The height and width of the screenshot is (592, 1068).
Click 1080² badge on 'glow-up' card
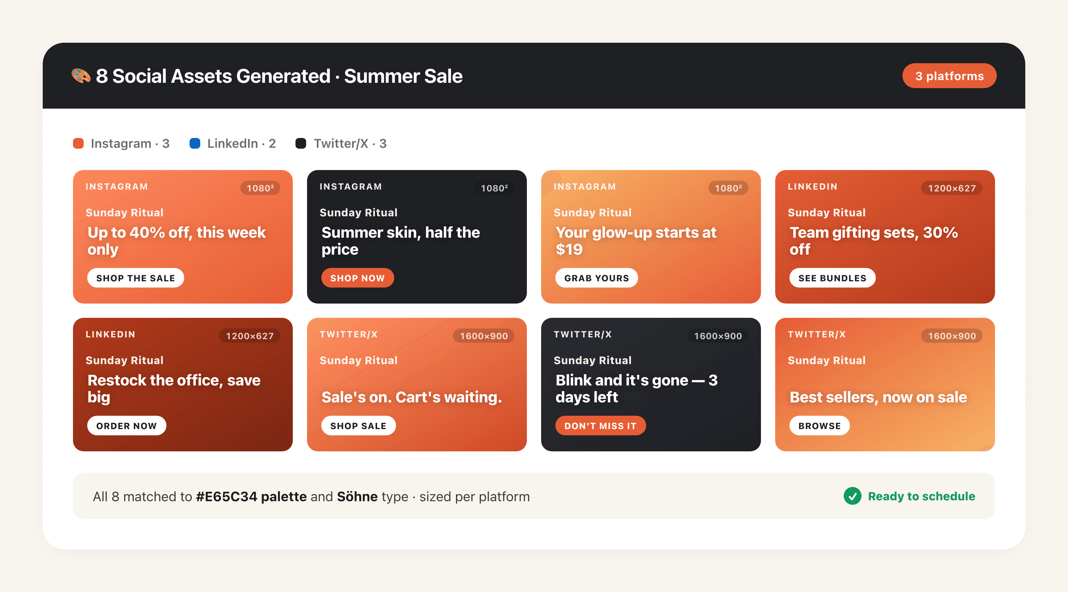pos(728,188)
